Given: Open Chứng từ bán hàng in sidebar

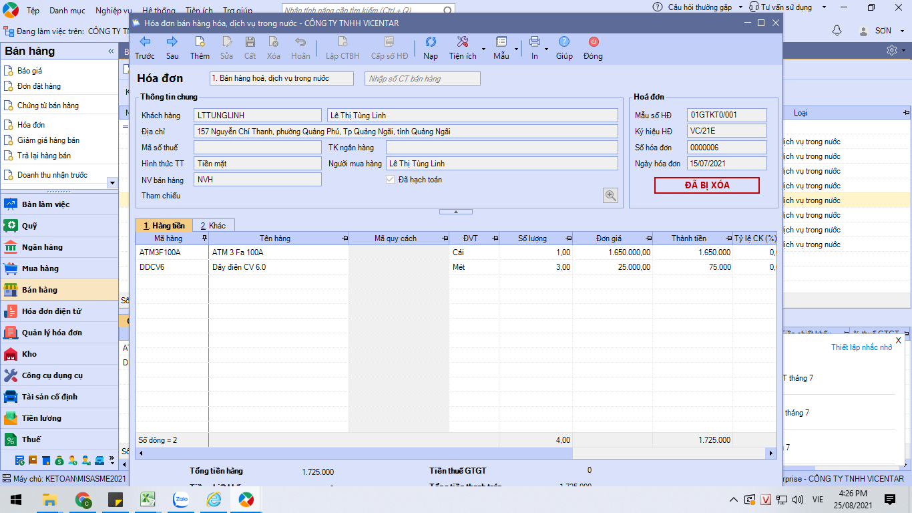Looking at the screenshot, I should (x=48, y=106).
